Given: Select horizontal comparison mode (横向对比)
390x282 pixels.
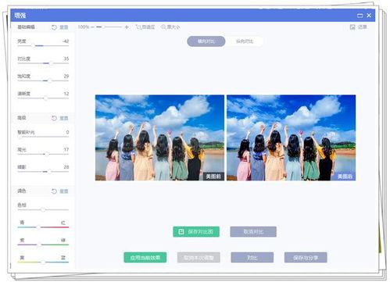Looking at the screenshot, I should point(206,41).
